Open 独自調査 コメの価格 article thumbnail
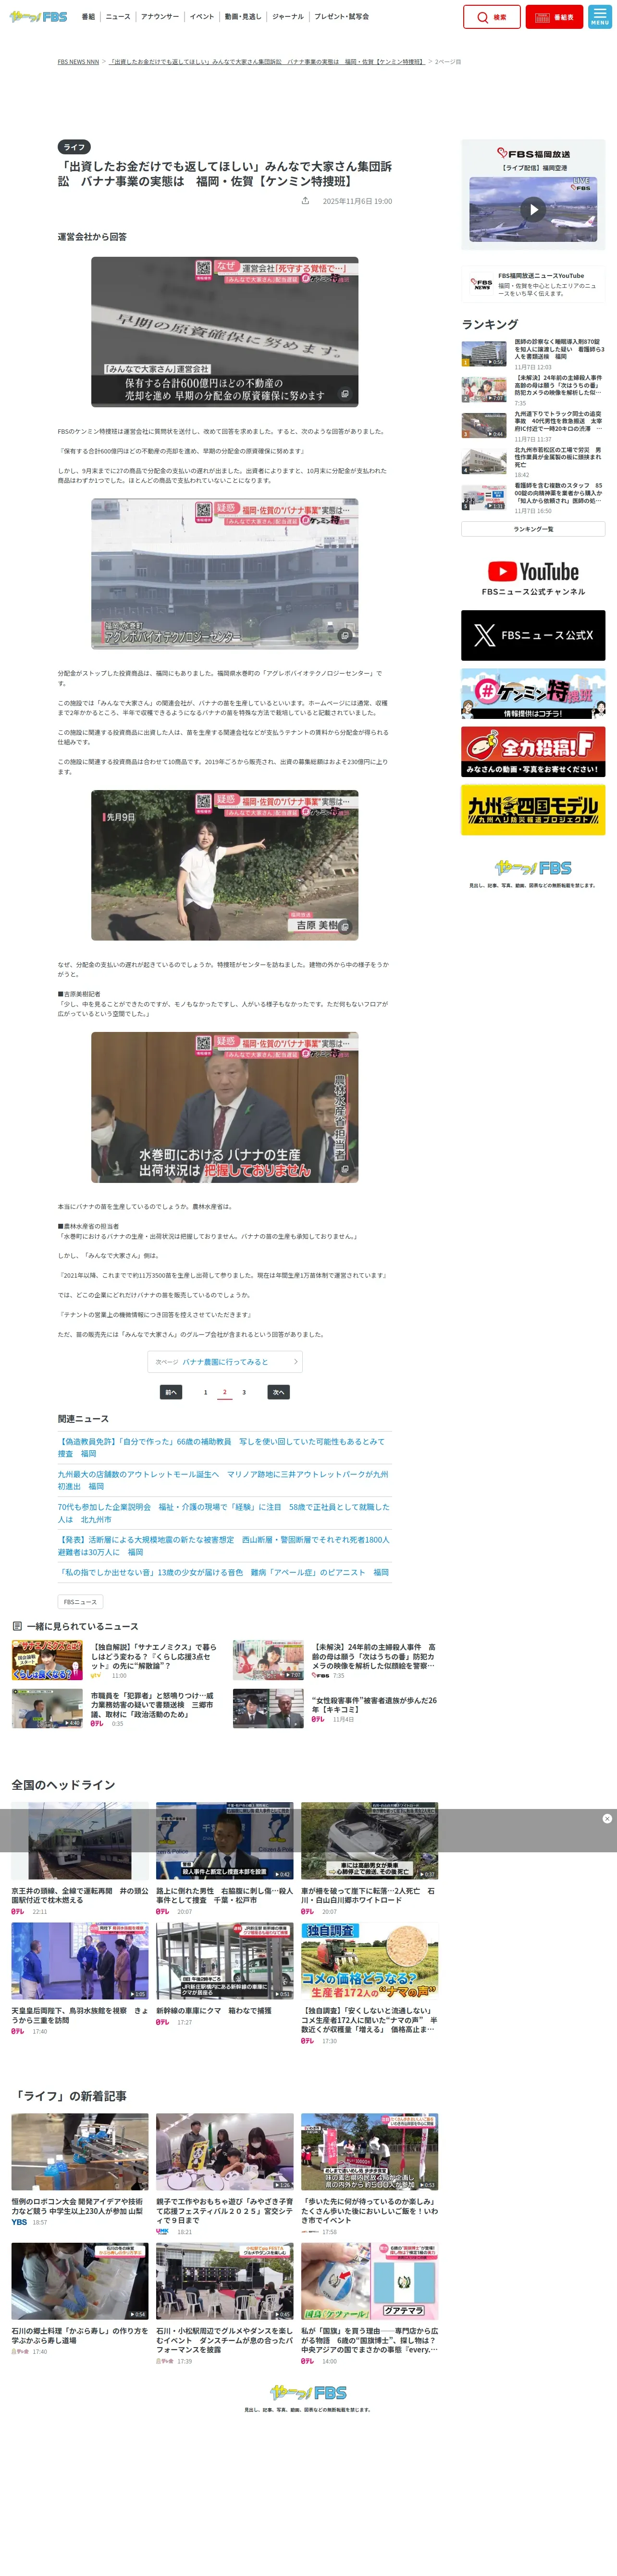The height and width of the screenshot is (2576, 617). 369,1961
